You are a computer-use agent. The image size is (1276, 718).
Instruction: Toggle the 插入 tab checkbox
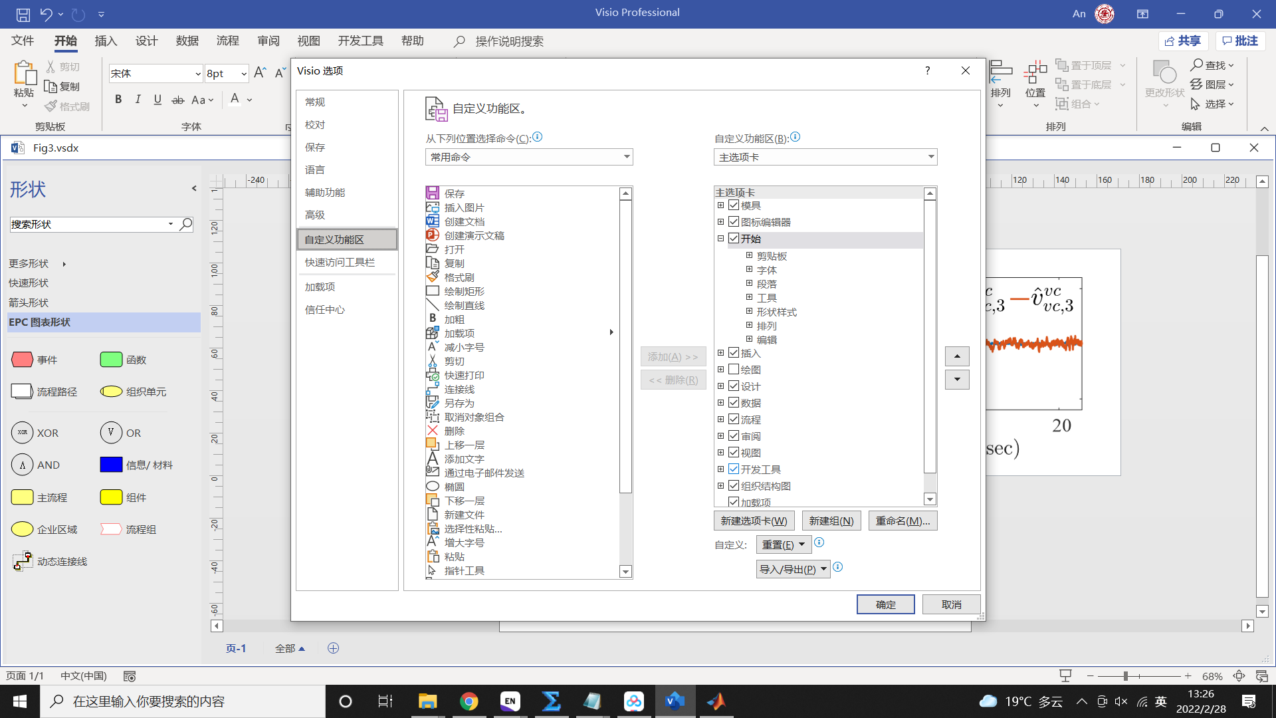pos(734,352)
